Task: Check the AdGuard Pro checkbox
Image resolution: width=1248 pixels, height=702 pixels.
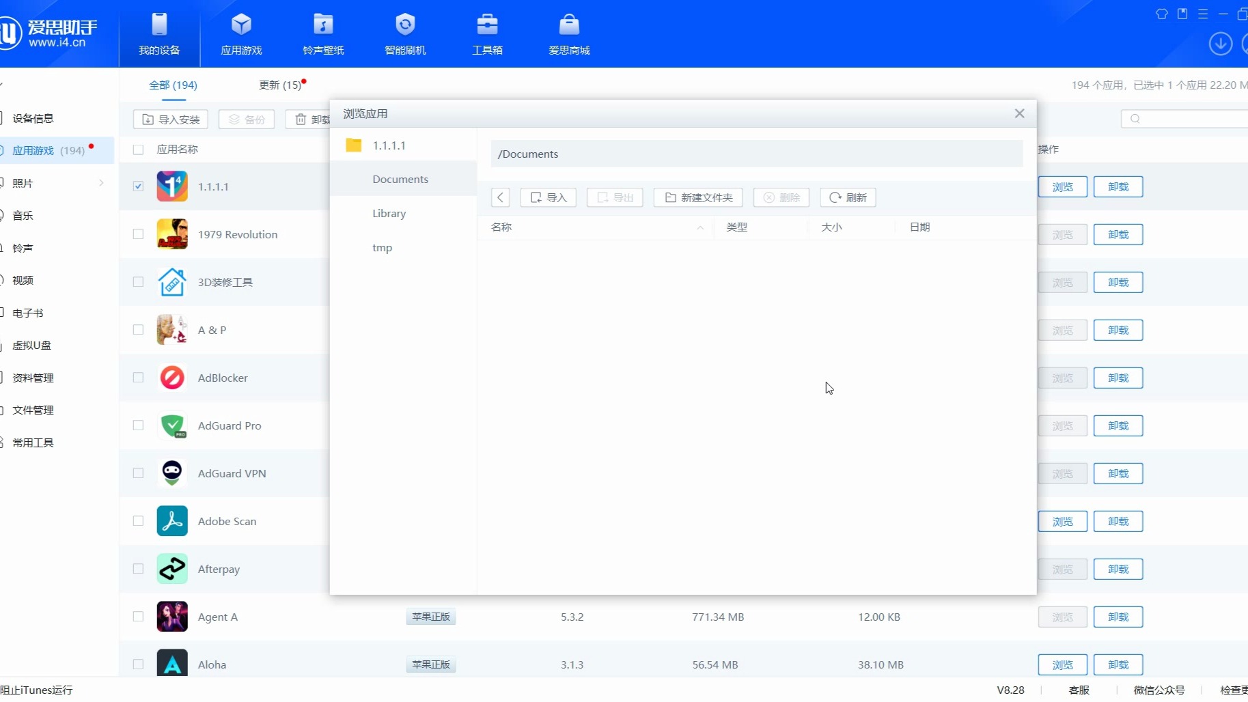Action: point(138,425)
